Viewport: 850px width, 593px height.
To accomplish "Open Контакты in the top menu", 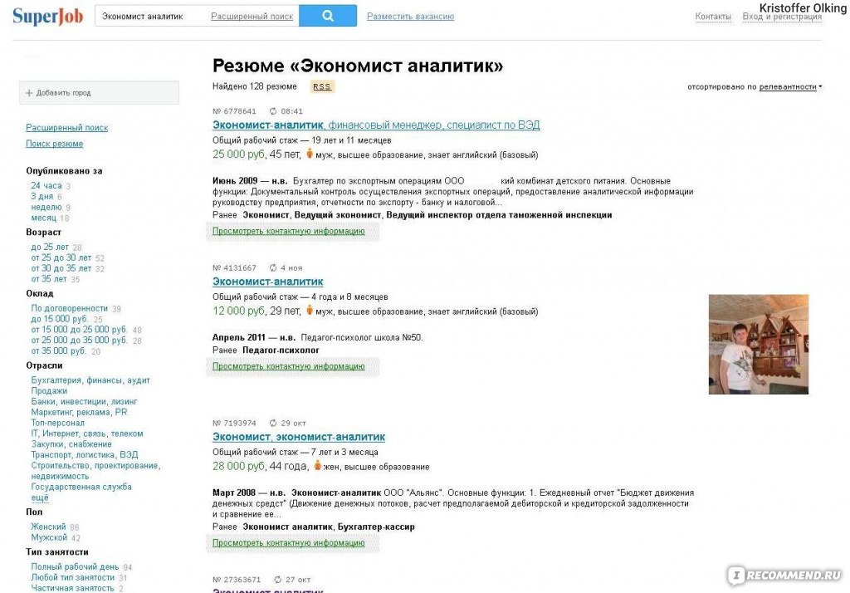I will pos(713,17).
